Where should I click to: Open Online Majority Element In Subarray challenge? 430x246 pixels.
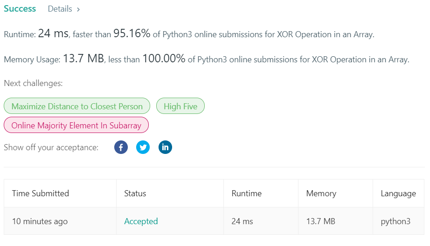pyautogui.click(x=76, y=125)
